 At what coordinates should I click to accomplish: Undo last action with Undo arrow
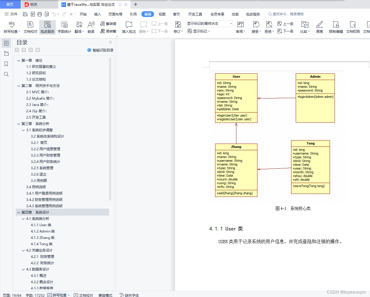54,14
